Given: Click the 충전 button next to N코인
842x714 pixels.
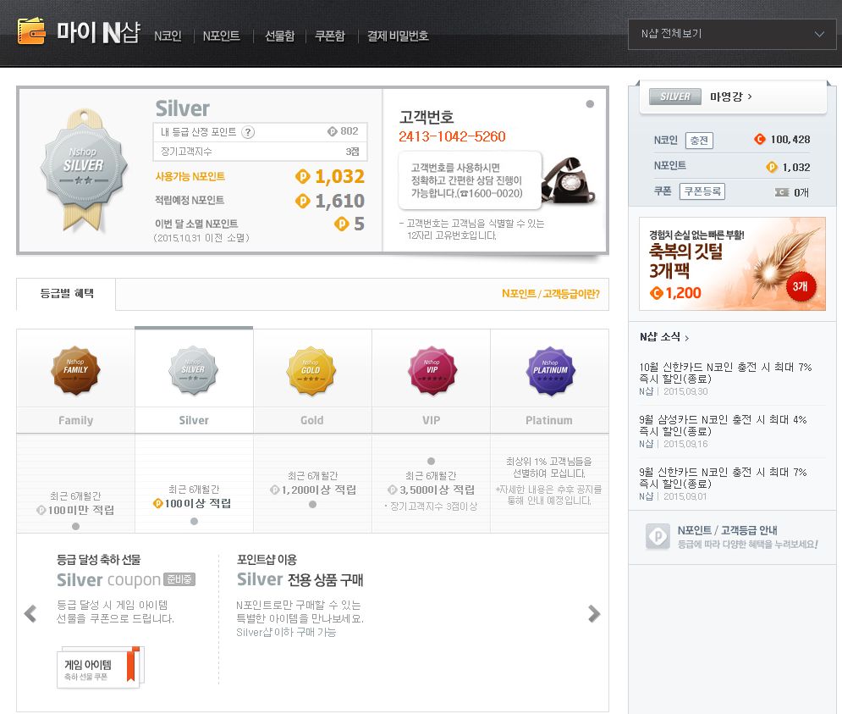Looking at the screenshot, I should click(x=699, y=140).
